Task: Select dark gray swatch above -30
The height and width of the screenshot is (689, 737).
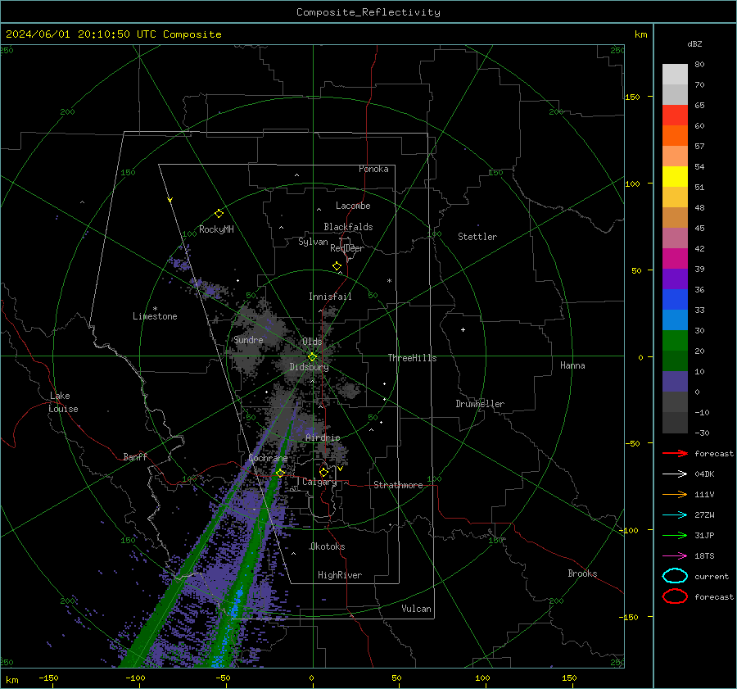Action: 675,423
